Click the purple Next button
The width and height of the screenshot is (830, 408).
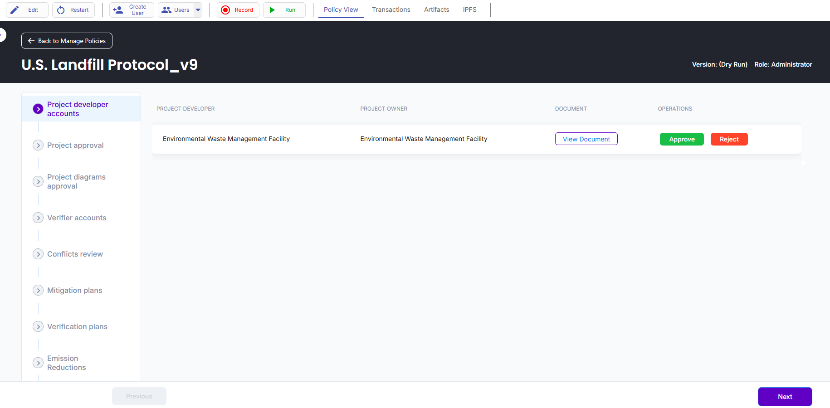[785, 397]
